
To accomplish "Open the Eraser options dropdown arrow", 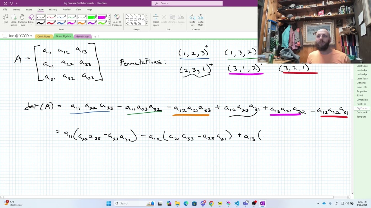I will 31,25.
